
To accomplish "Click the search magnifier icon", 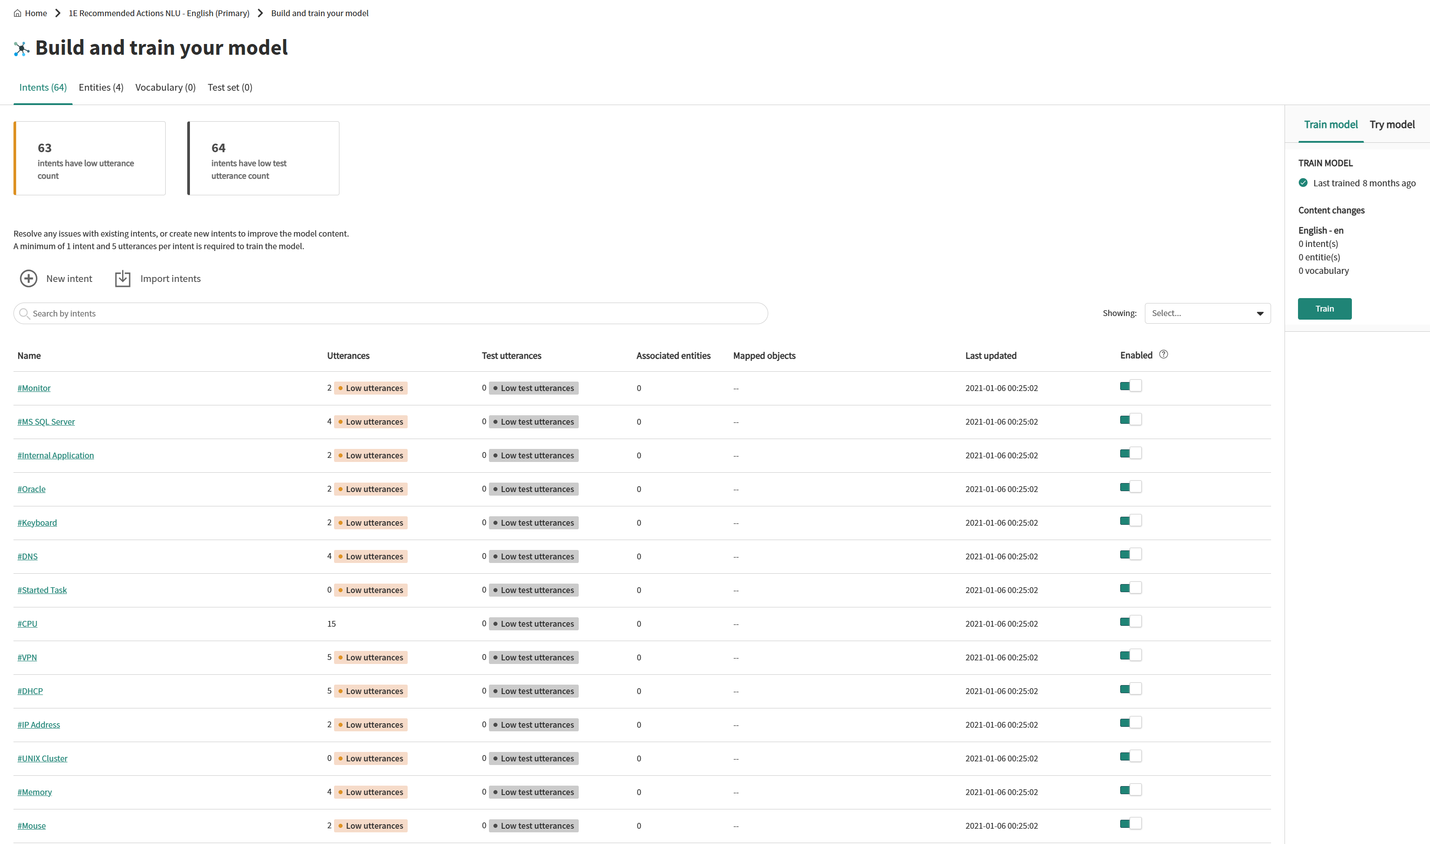I will tap(24, 313).
